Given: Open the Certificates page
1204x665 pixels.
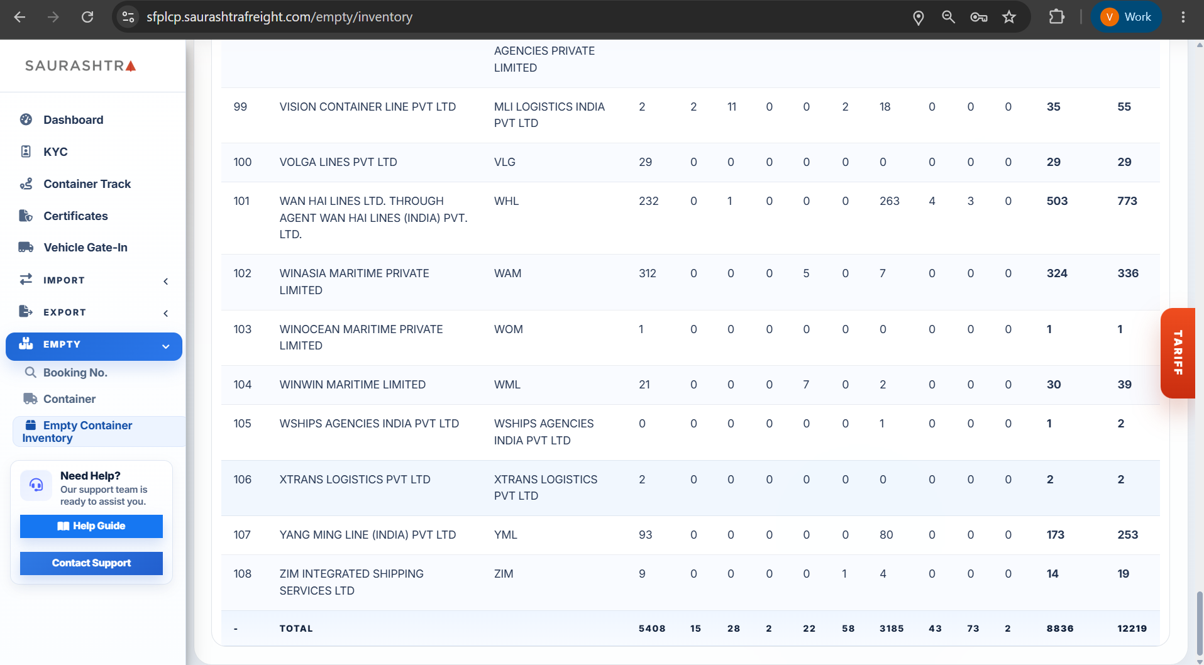Looking at the screenshot, I should point(75,216).
